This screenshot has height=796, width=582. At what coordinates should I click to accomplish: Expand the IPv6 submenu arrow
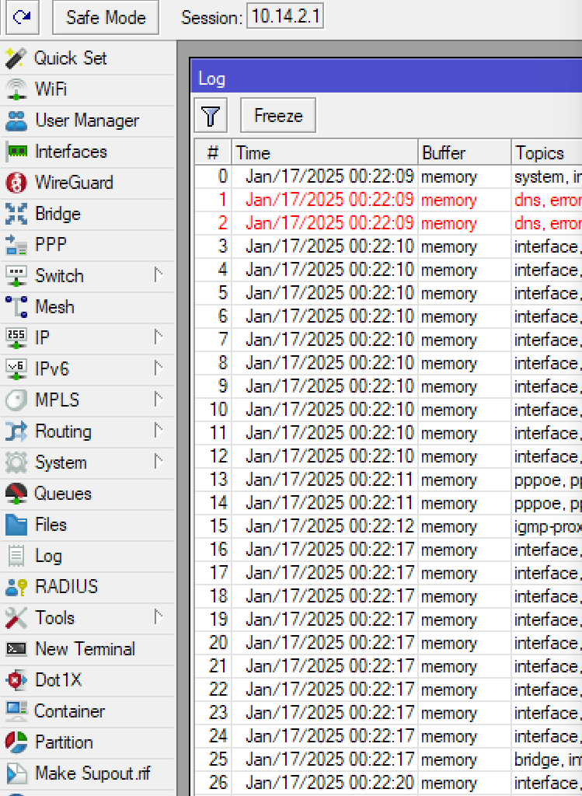click(x=159, y=368)
